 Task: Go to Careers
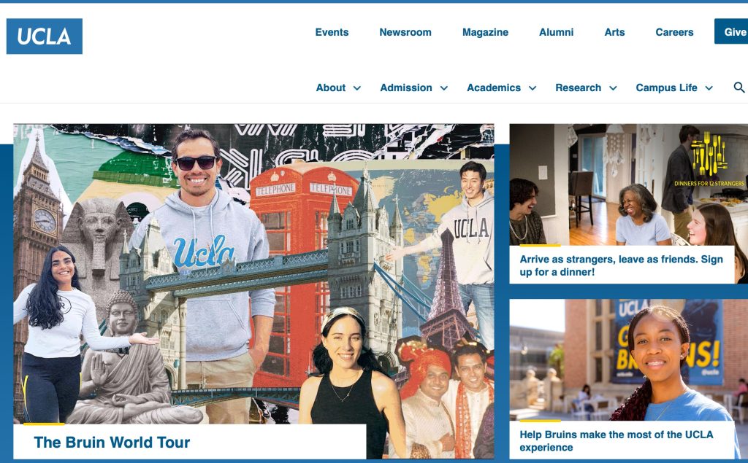pyautogui.click(x=674, y=32)
